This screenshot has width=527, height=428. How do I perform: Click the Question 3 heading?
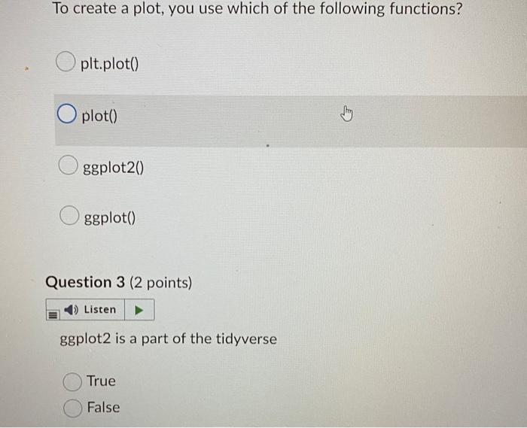coord(85,282)
